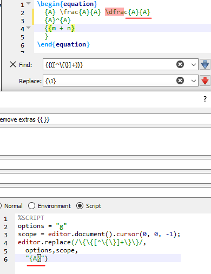The height and width of the screenshot is (274, 211).
Task: Select the Normal radio option
Action: pos(11,206)
